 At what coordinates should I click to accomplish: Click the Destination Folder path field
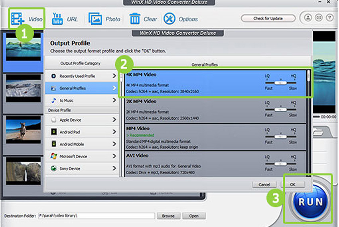(x=97, y=215)
